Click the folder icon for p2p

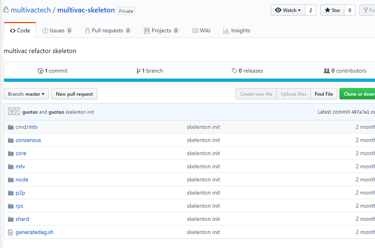pos(10,193)
